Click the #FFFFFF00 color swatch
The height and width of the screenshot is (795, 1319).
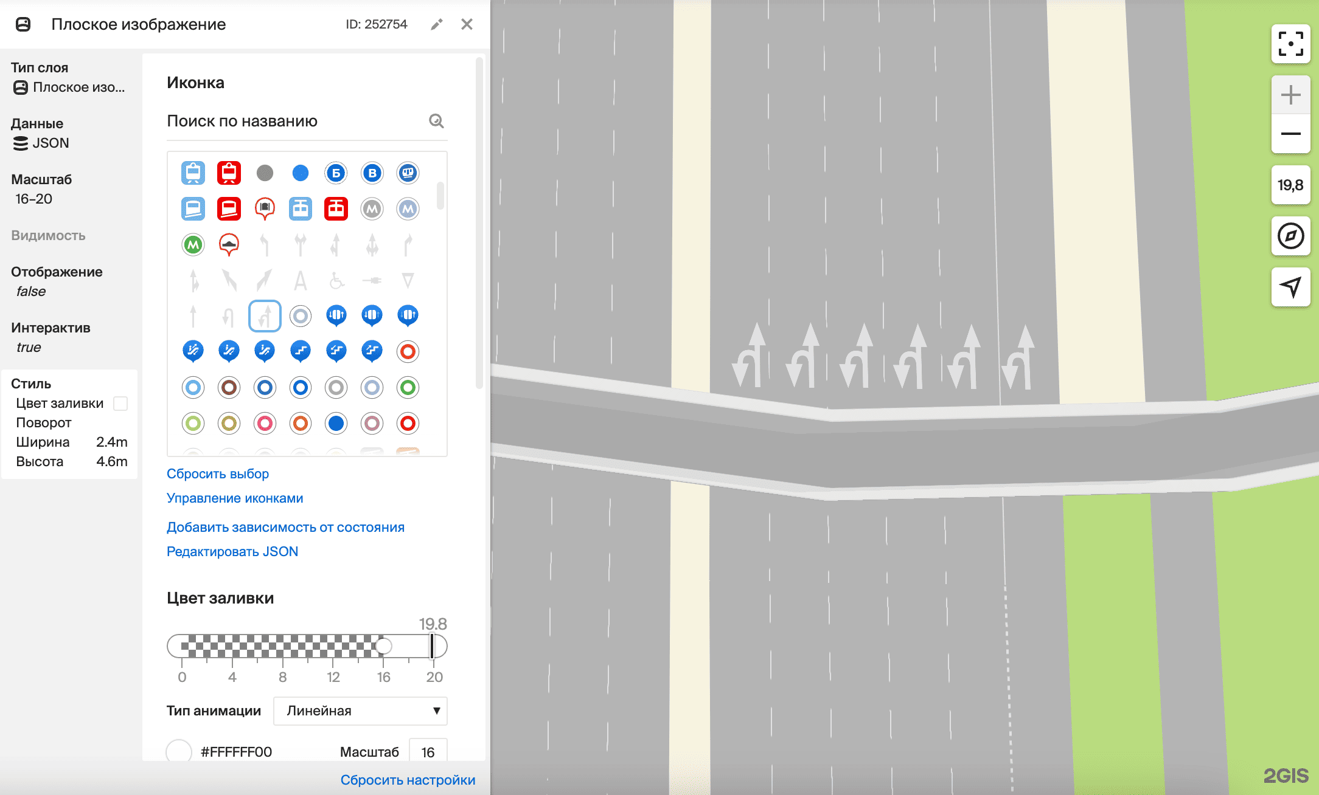[179, 751]
